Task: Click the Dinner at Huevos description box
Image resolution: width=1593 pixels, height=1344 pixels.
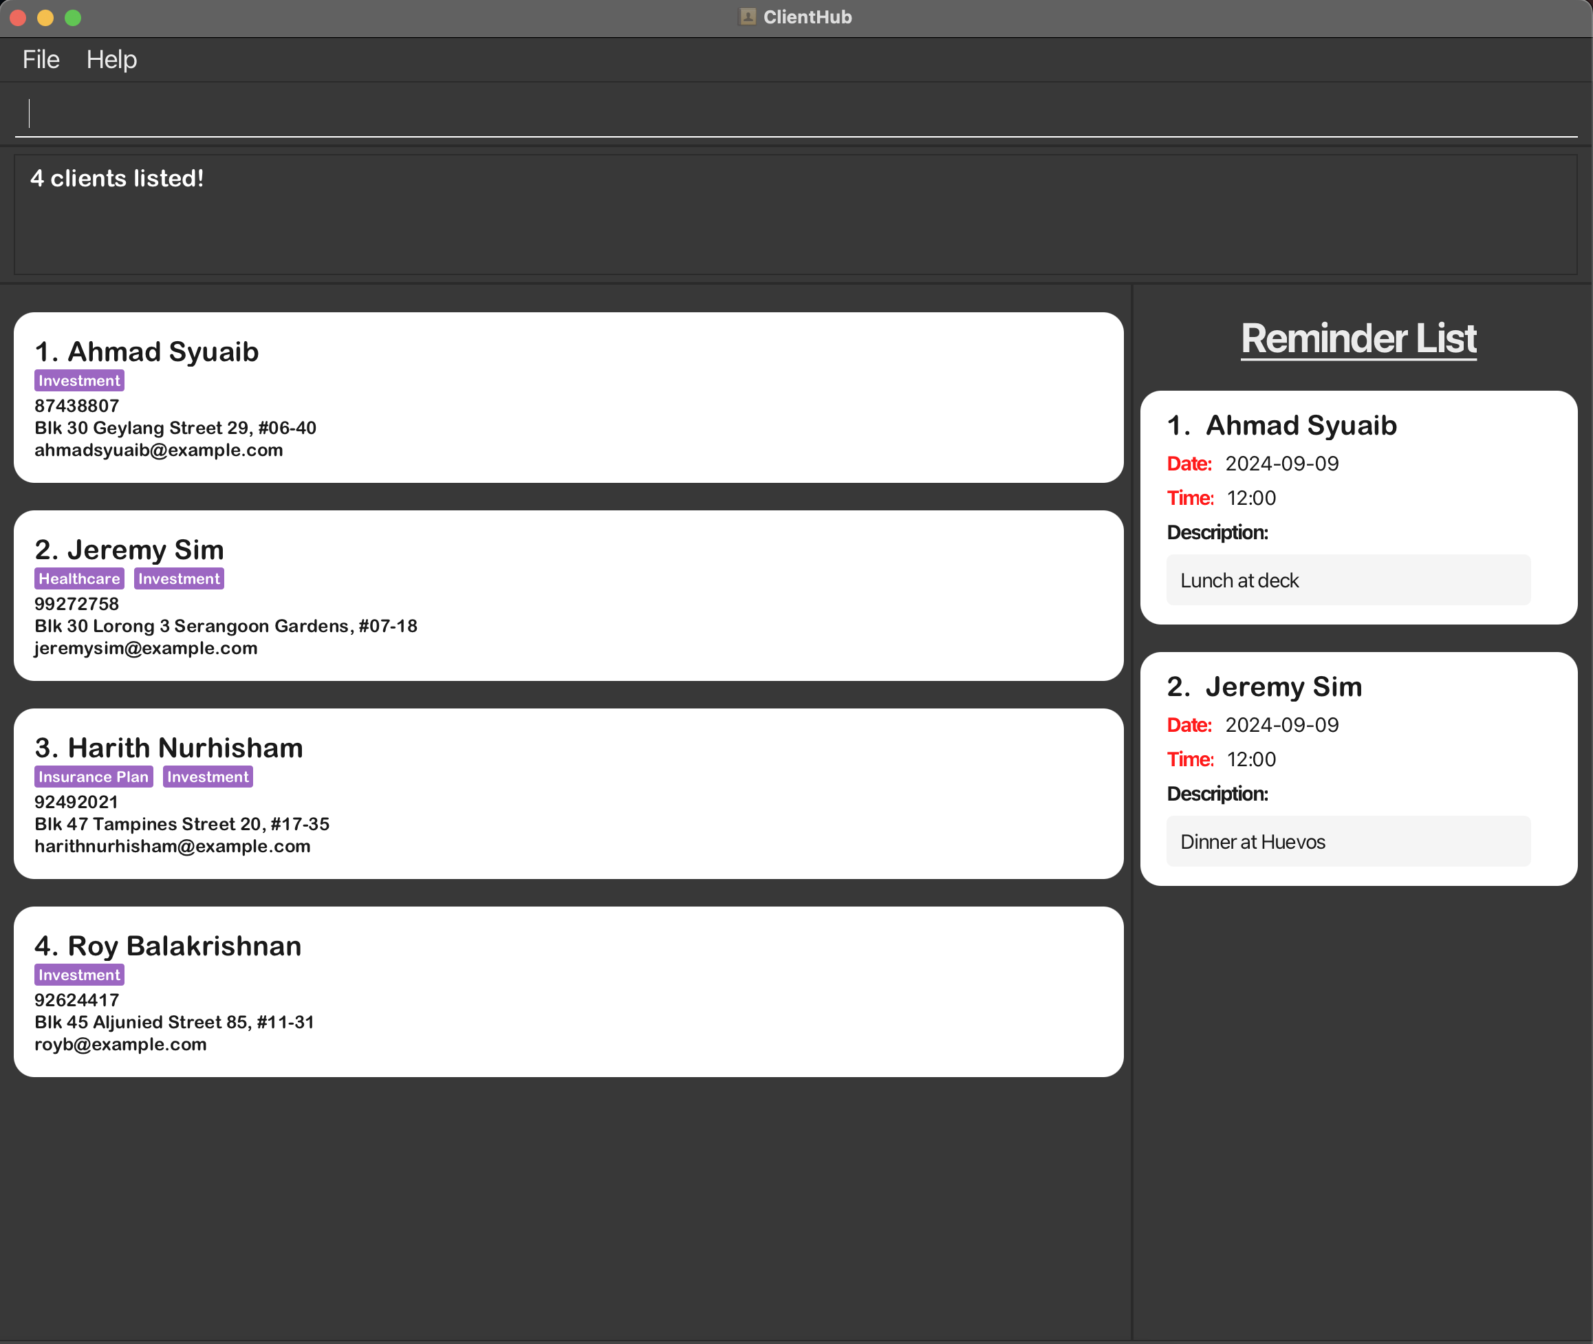Action: click(x=1347, y=841)
